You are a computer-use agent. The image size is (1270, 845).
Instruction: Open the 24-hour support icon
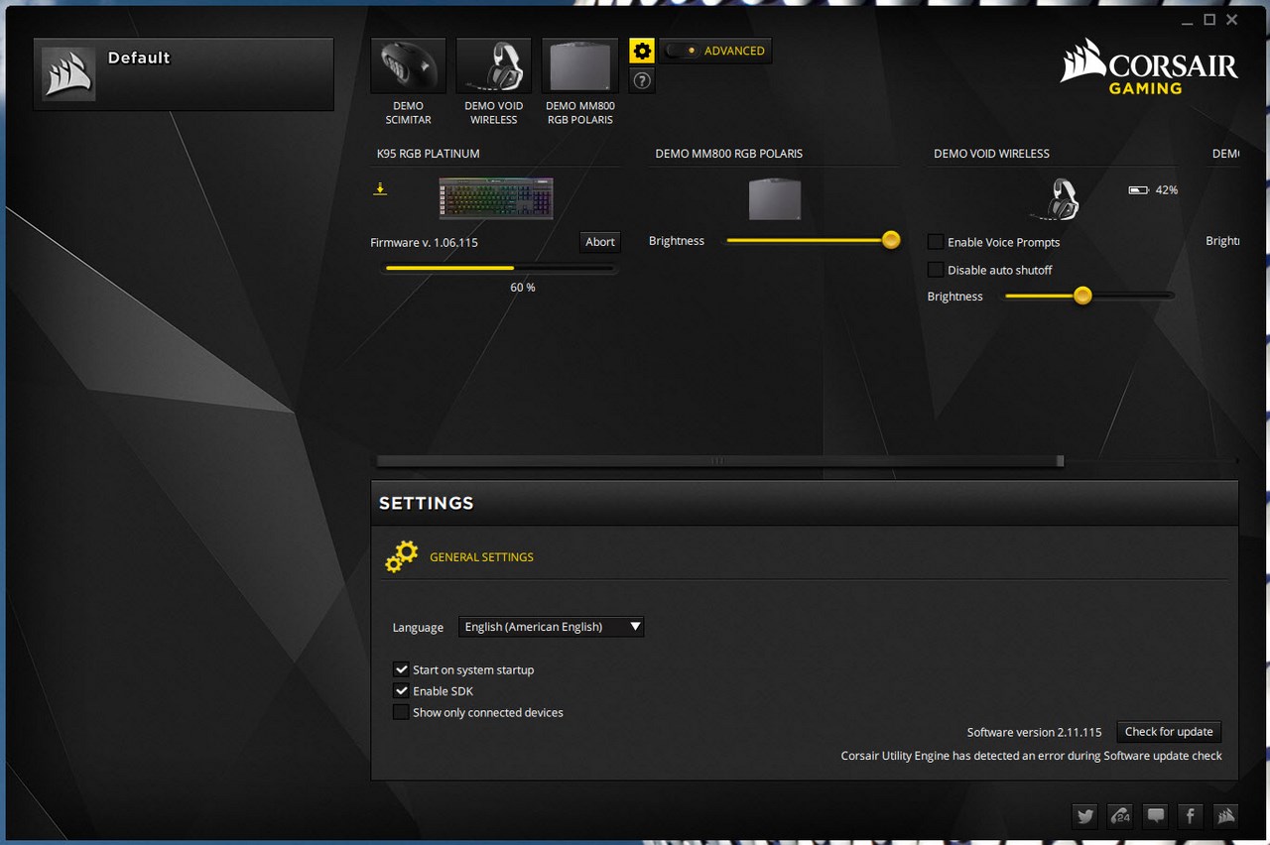point(1120,816)
